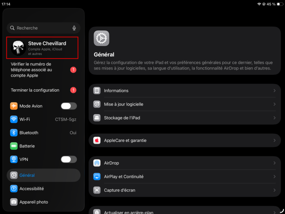
Task: Select Batterie in the sidebar
Action: pos(44,146)
